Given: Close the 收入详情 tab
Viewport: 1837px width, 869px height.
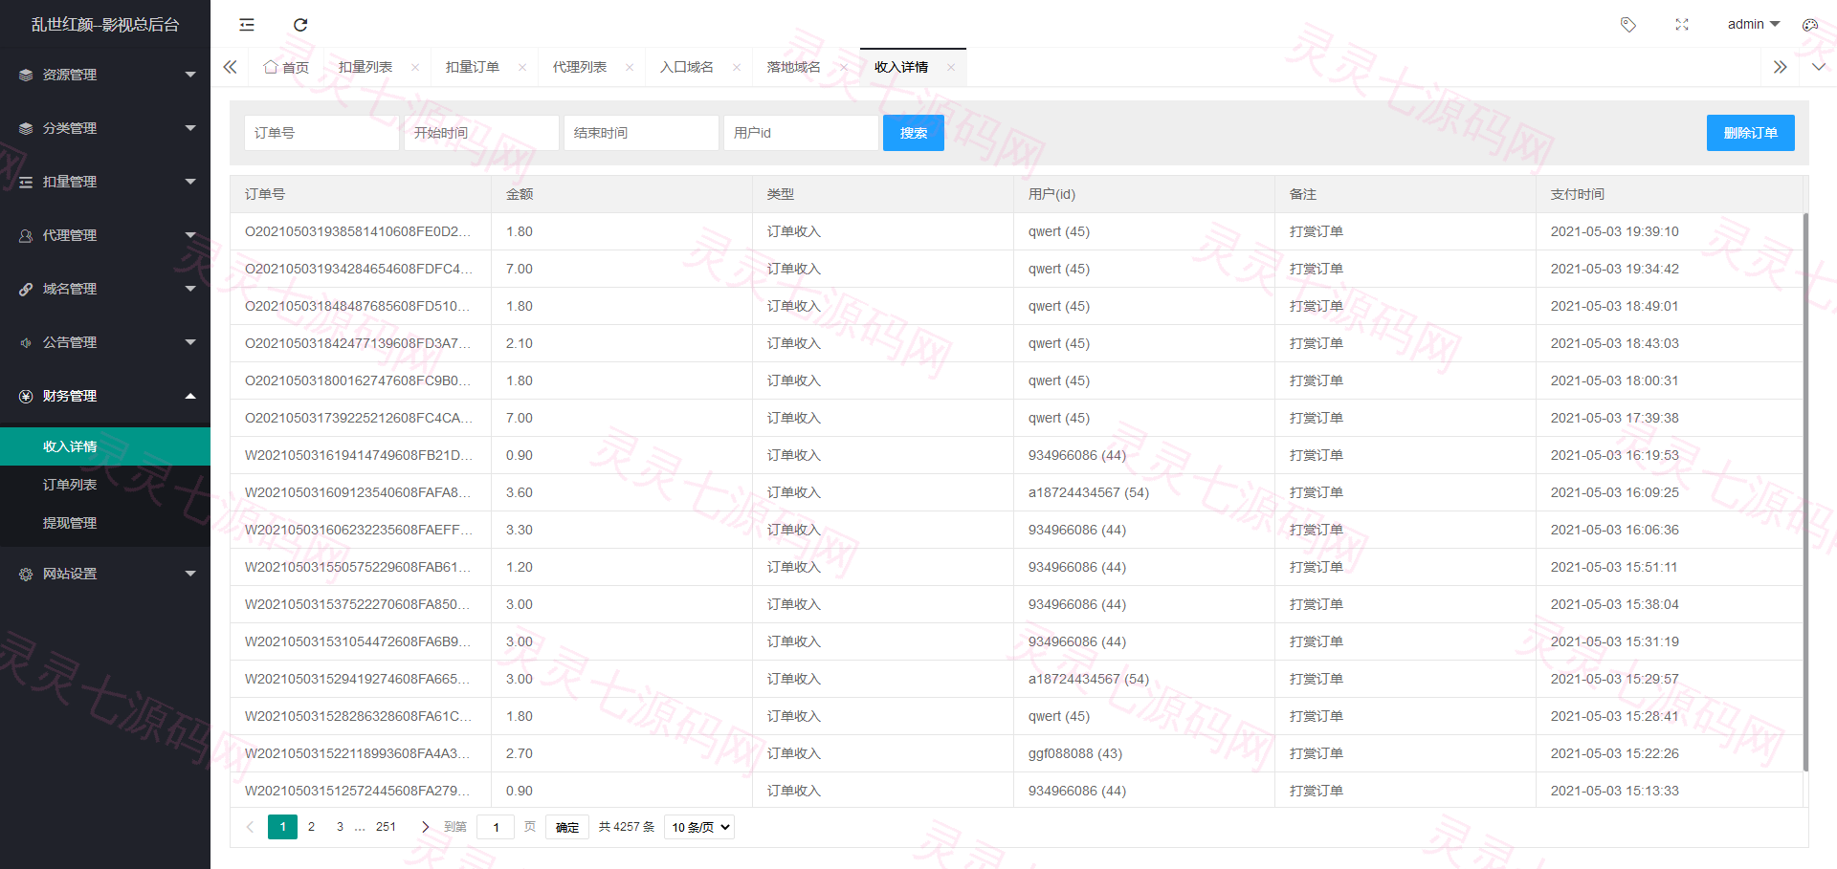Looking at the screenshot, I should [951, 67].
